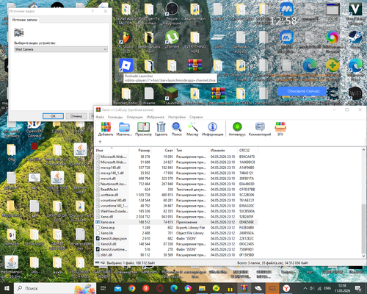This screenshot has height=294, width=367.
Task: Open the Комментарий (Comment) toolbar icon
Action: click(x=260, y=129)
